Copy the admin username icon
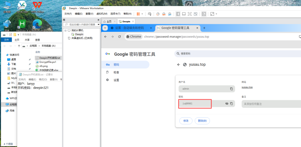Image resolution: width=301 pixels, height=147 pixels. tap(231, 89)
